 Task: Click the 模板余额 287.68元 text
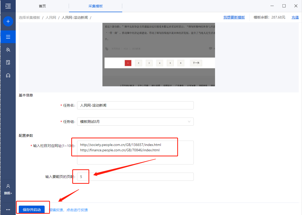click(269, 17)
